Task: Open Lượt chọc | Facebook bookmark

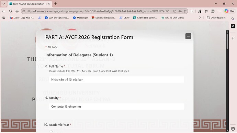Action: tap(57, 17)
